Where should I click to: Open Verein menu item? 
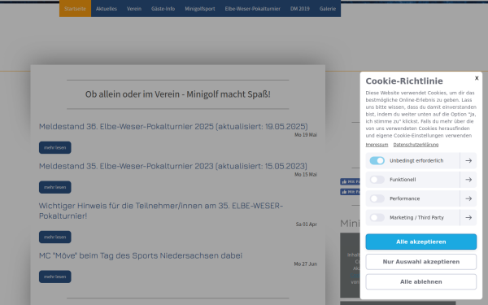134,8
